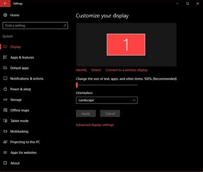Click the Find a setting search box
This screenshot has width=203, height=172.
tap(35, 26)
